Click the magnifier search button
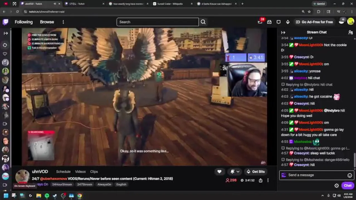This screenshot has width=356, height=200. [203, 22]
